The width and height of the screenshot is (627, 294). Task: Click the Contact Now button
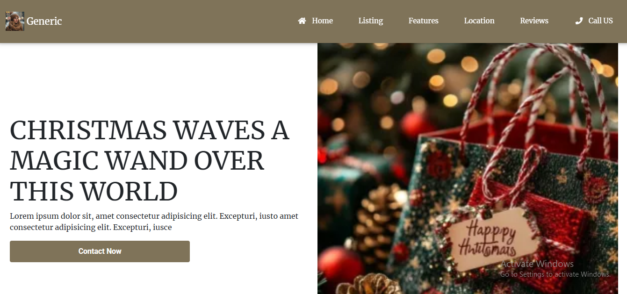click(x=100, y=251)
